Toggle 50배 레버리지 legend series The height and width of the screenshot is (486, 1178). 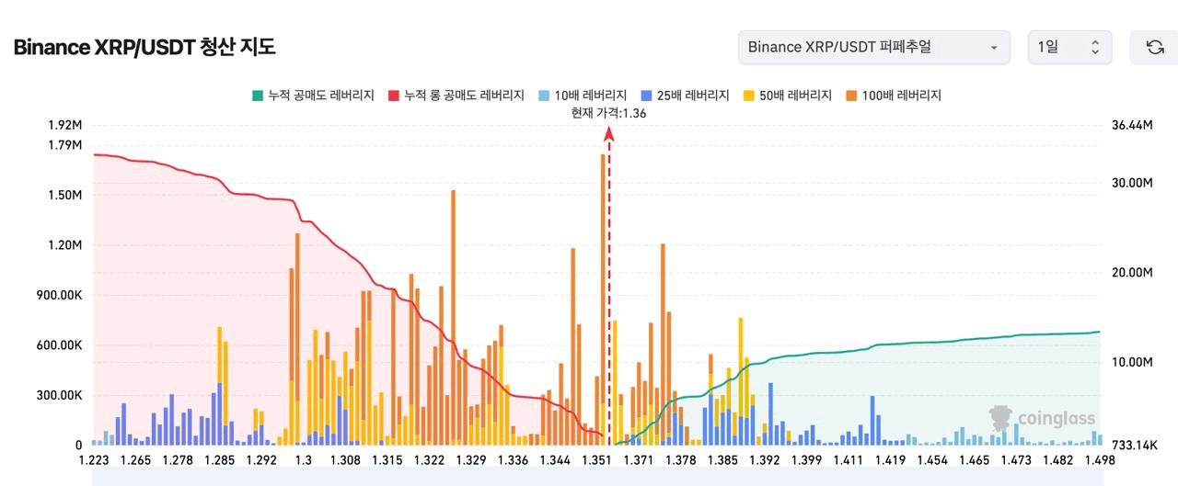tap(787, 96)
